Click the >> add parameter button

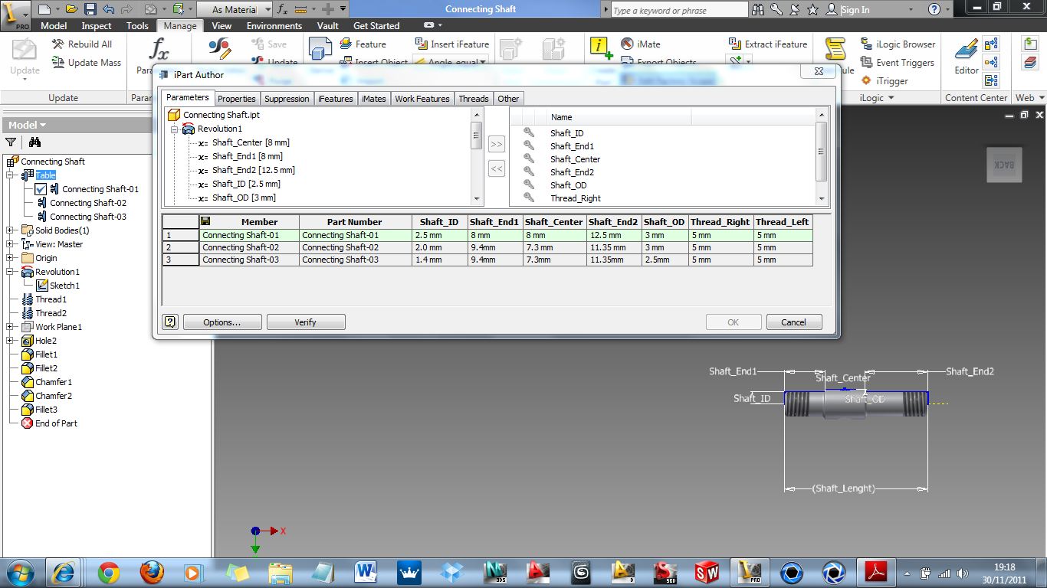[497, 144]
